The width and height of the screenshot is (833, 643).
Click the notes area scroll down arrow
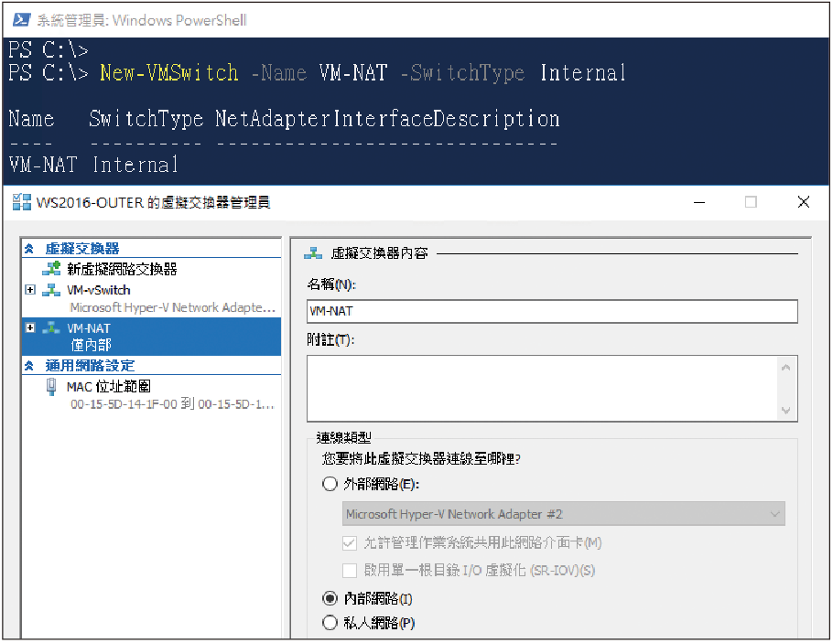pyautogui.click(x=786, y=410)
